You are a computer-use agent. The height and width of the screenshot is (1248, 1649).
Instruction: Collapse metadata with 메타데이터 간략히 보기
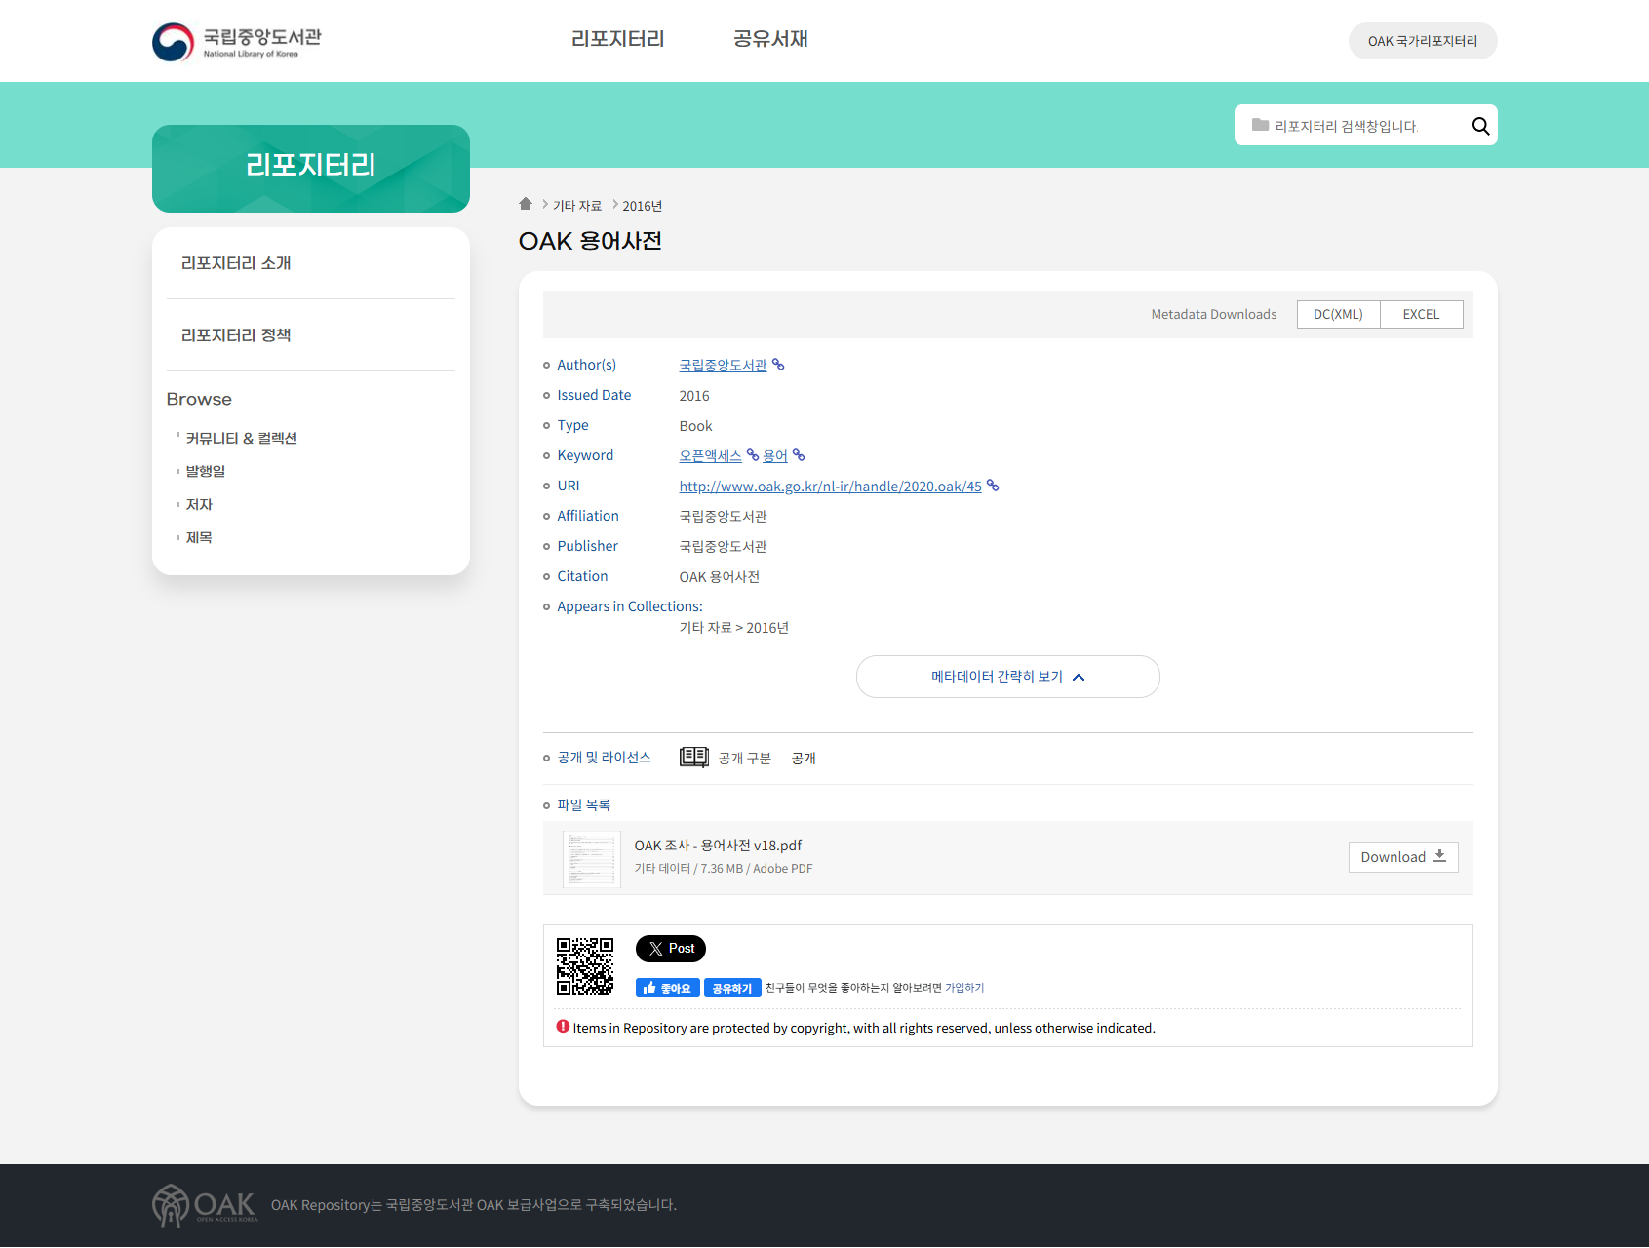[1007, 677]
